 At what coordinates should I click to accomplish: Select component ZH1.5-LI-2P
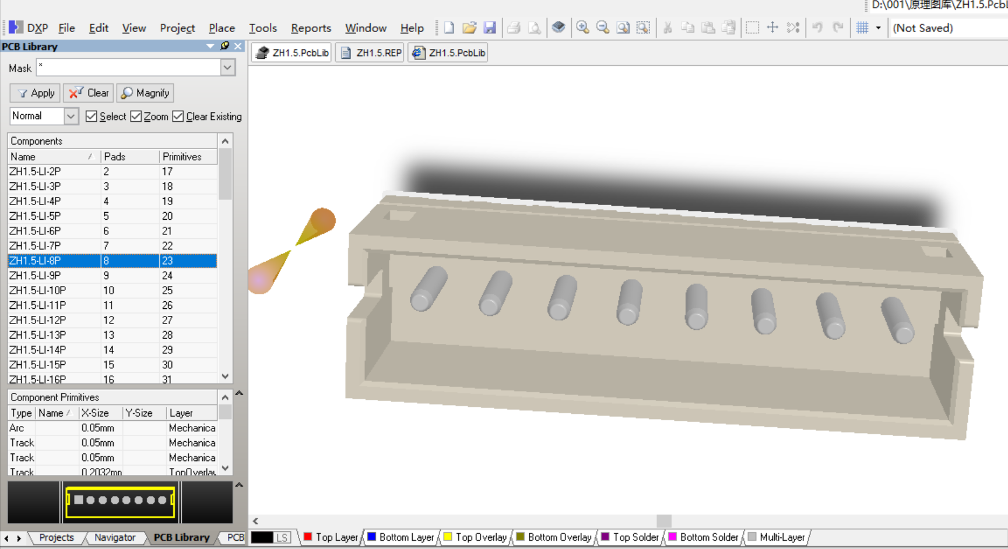pyautogui.click(x=113, y=171)
